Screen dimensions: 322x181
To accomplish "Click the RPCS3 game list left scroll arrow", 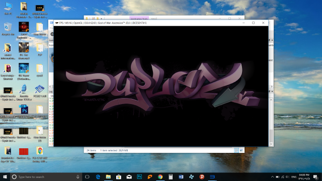I will click(50, 86).
